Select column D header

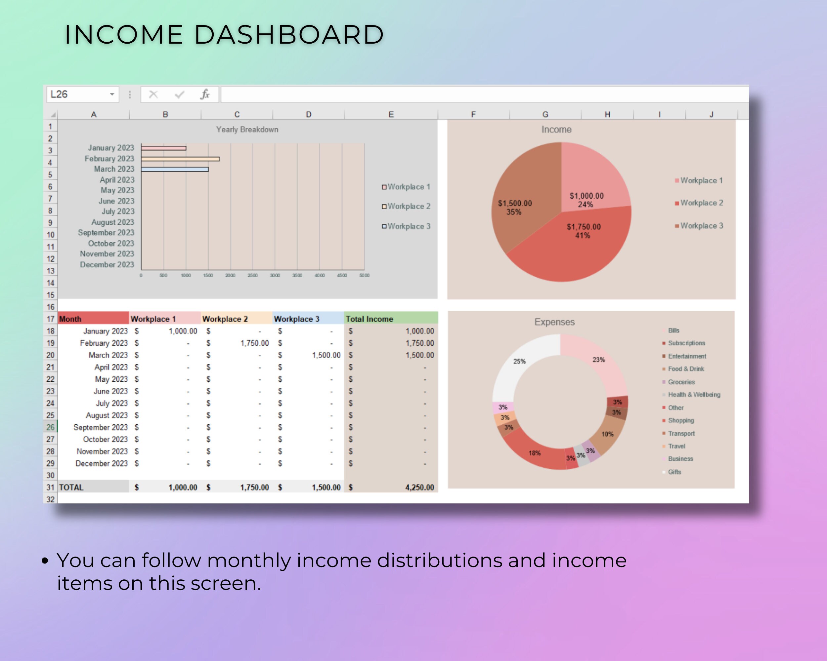(309, 114)
